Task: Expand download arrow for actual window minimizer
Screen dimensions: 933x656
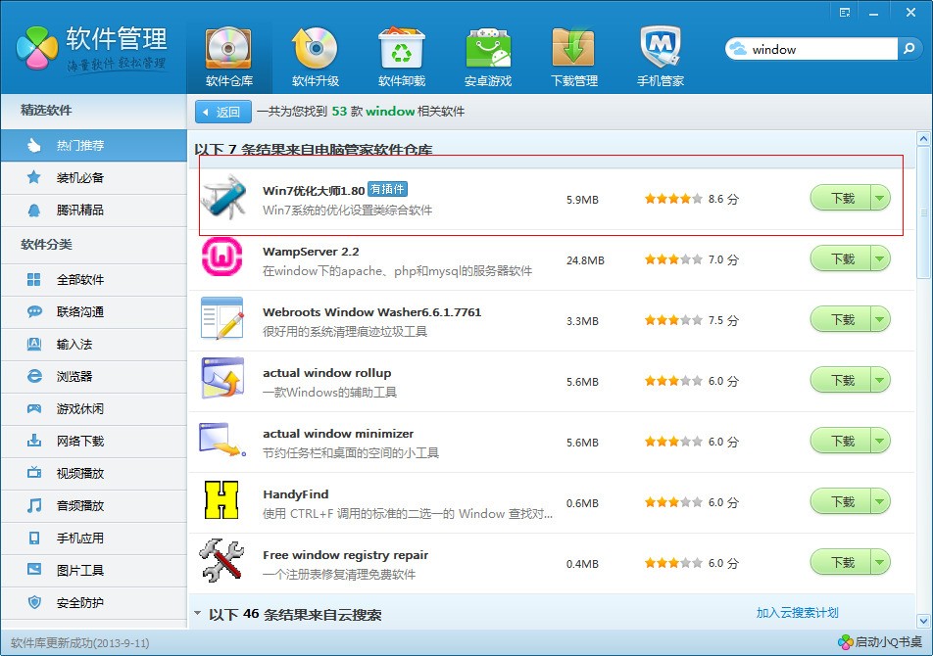Action: pos(881,441)
